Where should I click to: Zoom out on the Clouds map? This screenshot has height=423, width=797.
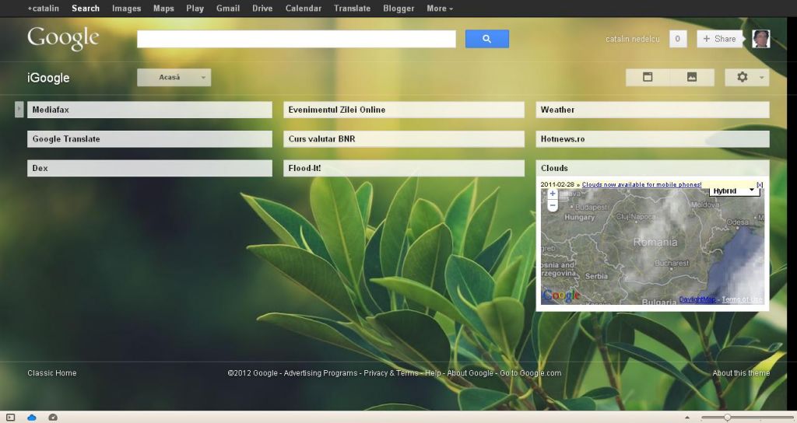tap(553, 205)
